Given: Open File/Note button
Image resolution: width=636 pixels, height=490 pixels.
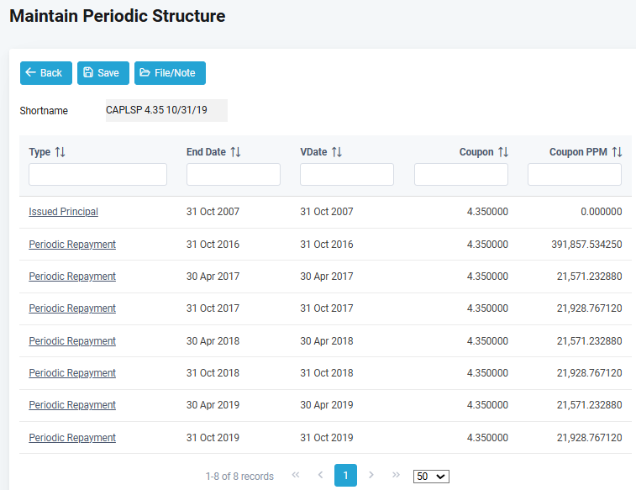Looking at the screenshot, I should click(170, 73).
